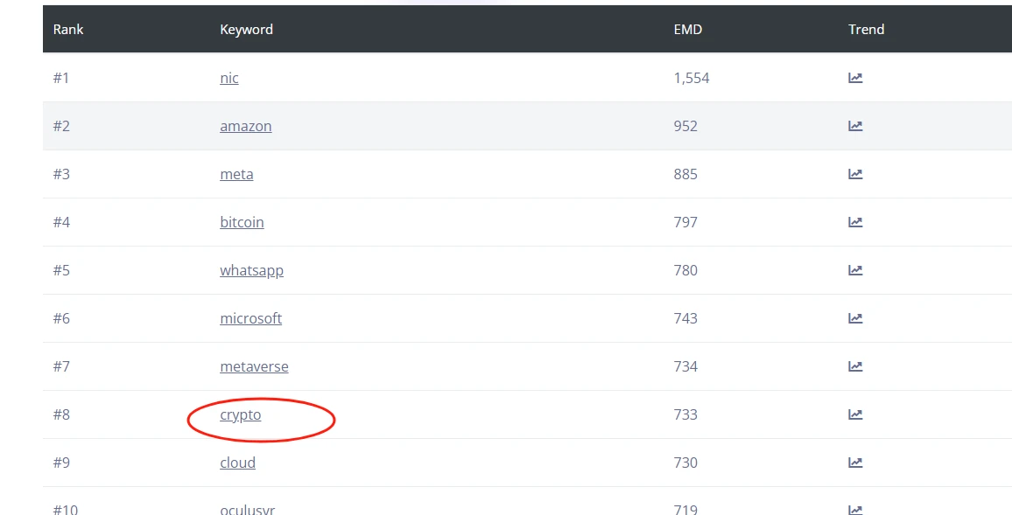The width and height of the screenshot is (1012, 515).
Task: Select the whatsapp keyword link
Action: (x=251, y=270)
